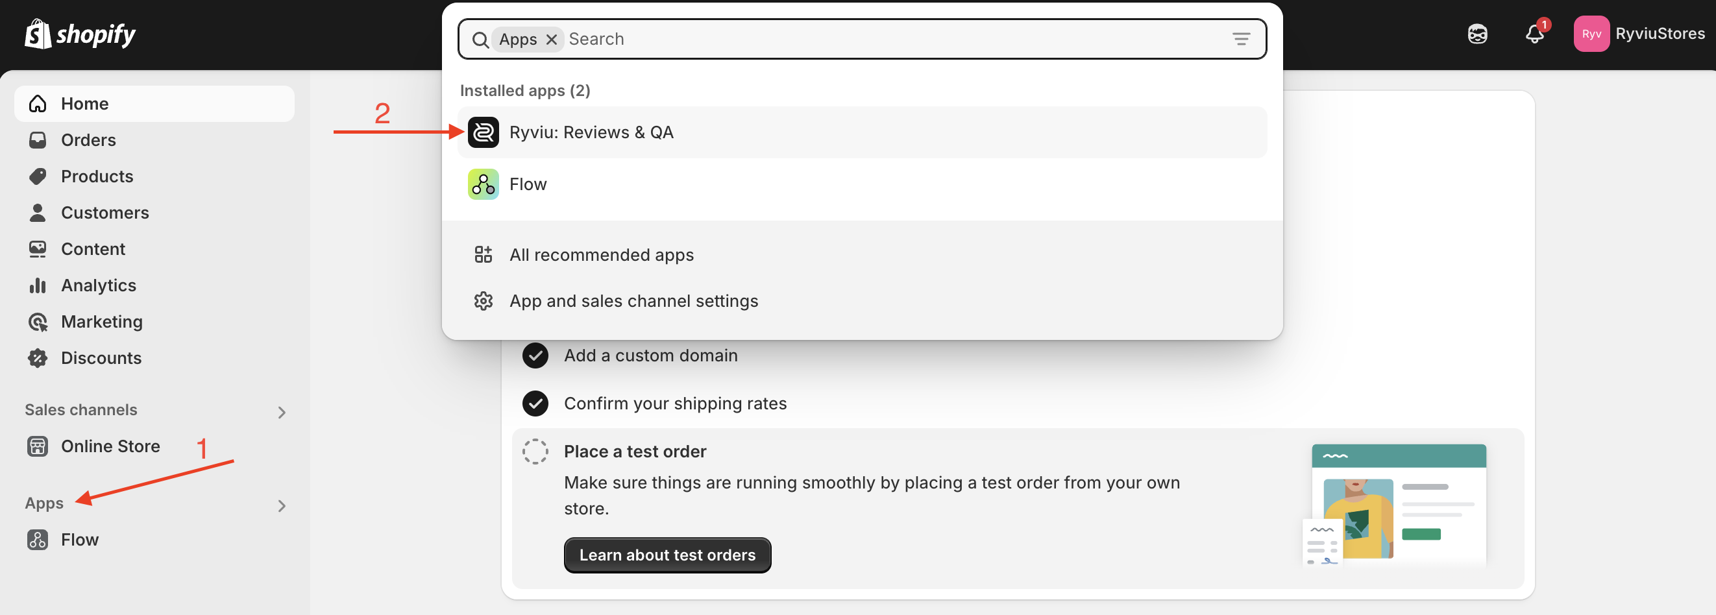
Task: Open Discounts section
Action: pyautogui.click(x=154, y=358)
